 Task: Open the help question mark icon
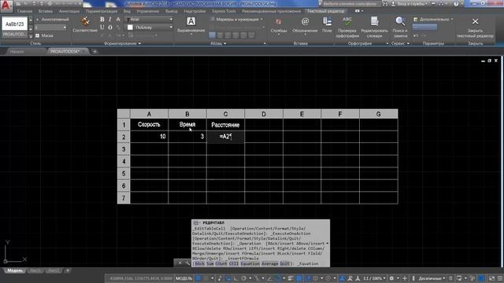tap(456, 4)
